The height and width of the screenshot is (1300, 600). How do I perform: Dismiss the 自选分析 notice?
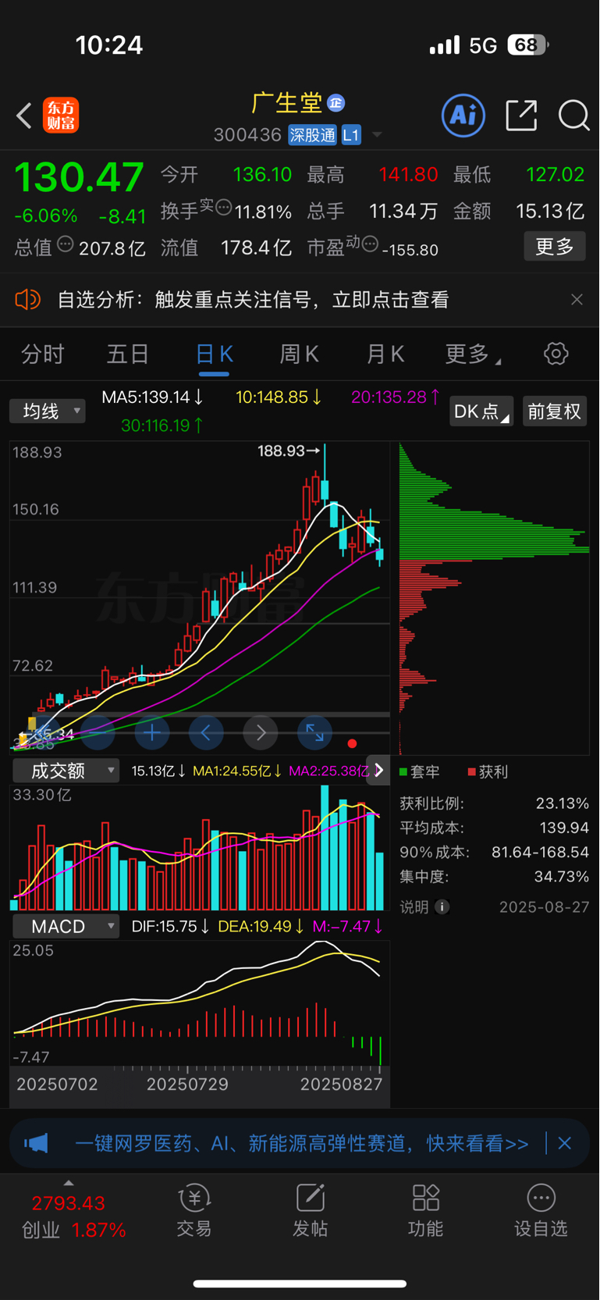click(577, 300)
